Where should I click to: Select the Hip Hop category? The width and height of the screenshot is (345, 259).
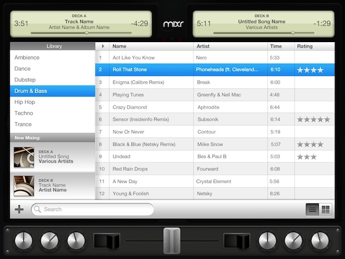[53, 102]
